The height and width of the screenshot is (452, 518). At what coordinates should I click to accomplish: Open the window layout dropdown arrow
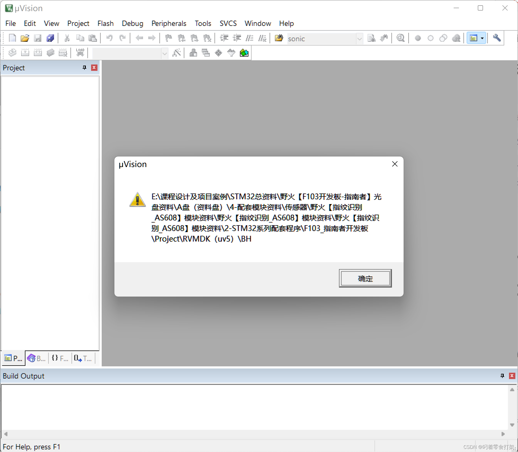coord(482,38)
